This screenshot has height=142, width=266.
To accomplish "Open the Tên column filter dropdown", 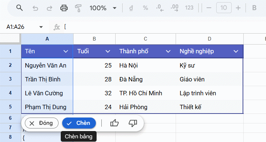I will 65,51.
